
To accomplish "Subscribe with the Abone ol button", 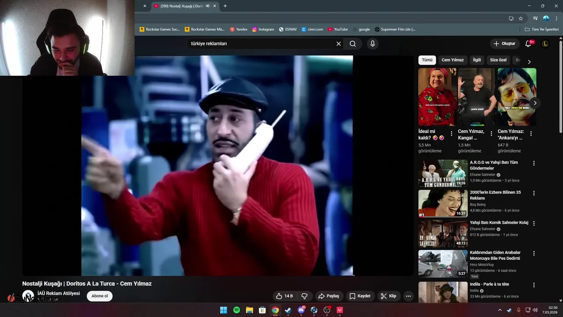I will click(x=99, y=296).
